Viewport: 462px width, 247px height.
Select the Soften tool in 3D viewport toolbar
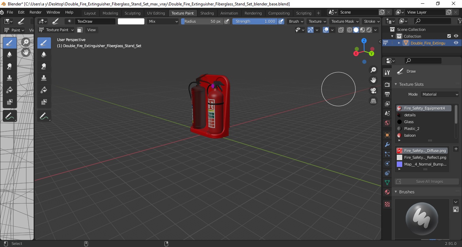[x=44, y=55]
